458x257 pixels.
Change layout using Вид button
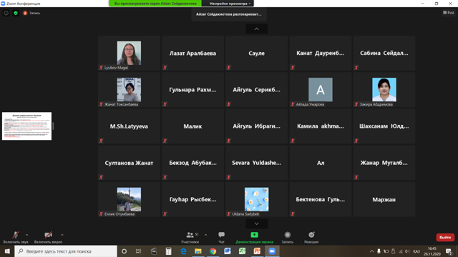449,13
